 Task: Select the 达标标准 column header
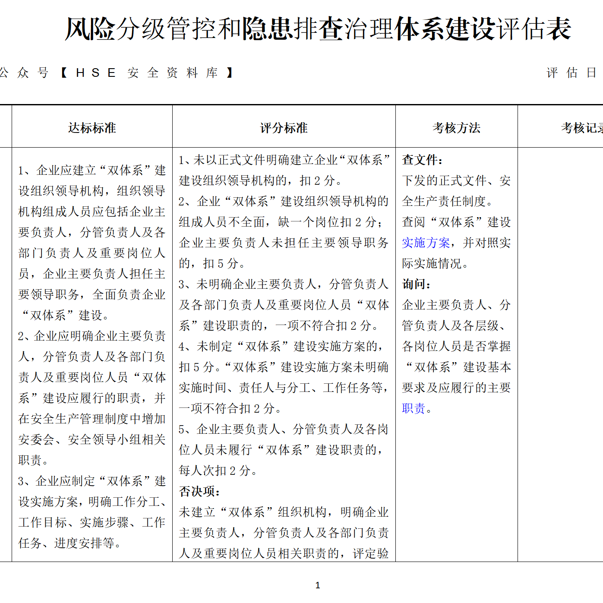point(92,128)
